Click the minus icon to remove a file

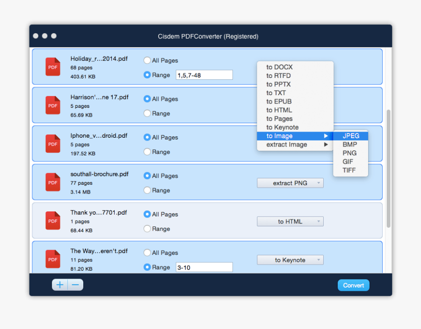tap(75, 285)
